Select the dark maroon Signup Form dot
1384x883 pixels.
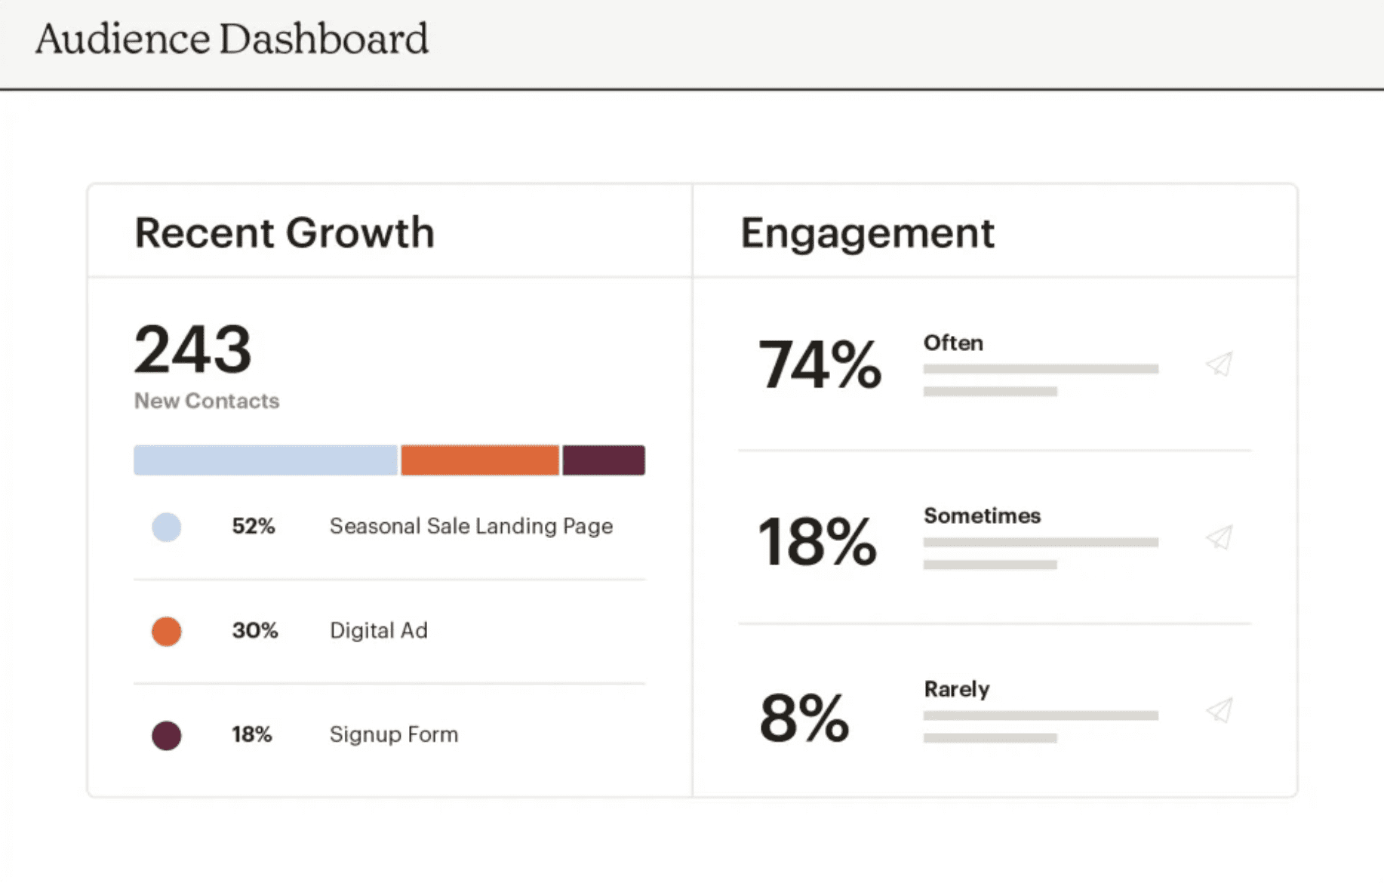[x=166, y=735]
